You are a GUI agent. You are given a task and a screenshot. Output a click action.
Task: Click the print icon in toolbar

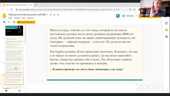point(4,22)
